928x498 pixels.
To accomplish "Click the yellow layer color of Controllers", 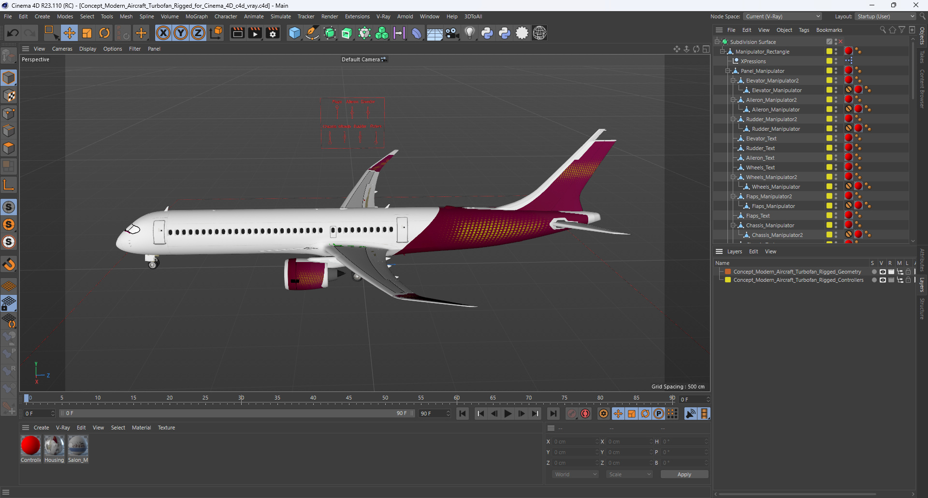I will pyautogui.click(x=728, y=280).
